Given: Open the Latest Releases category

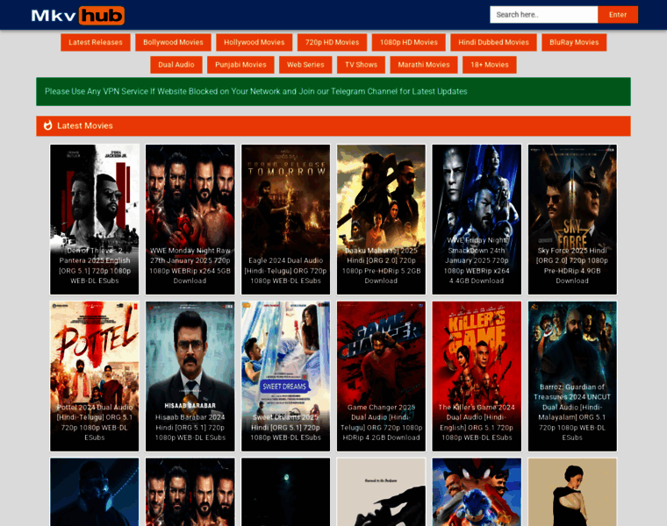Looking at the screenshot, I should tap(96, 42).
